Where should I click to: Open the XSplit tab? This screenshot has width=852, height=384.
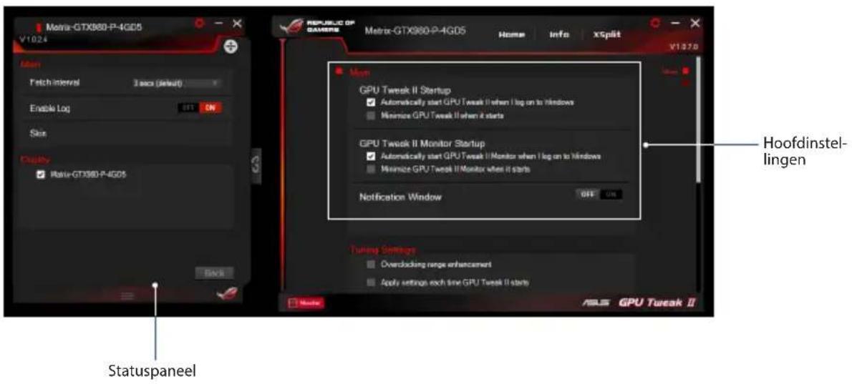pyautogui.click(x=607, y=34)
